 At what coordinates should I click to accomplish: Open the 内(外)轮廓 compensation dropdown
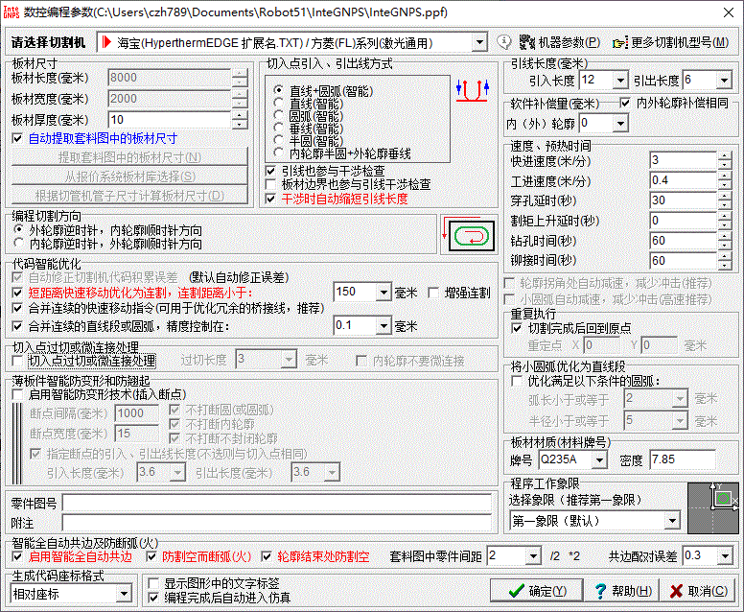[x=620, y=124]
